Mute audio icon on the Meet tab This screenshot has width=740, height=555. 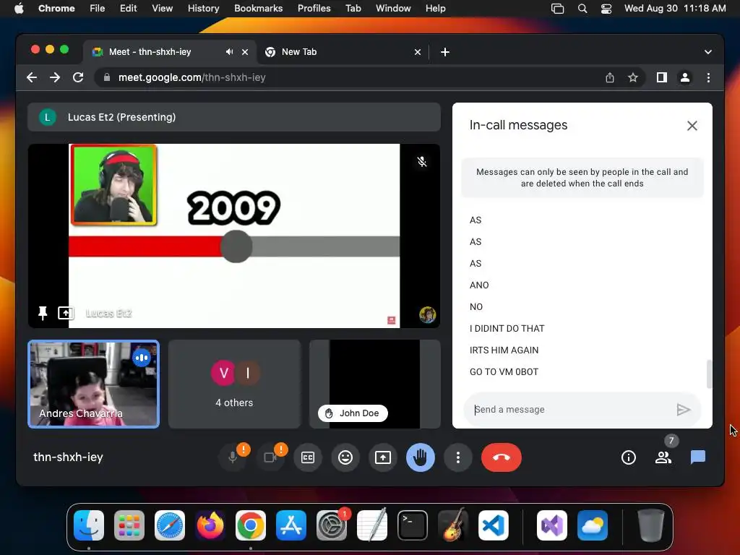click(x=229, y=52)
